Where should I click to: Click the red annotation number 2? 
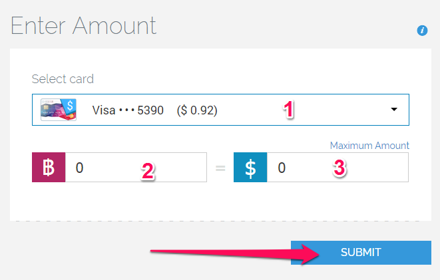(x=148, y=171)
